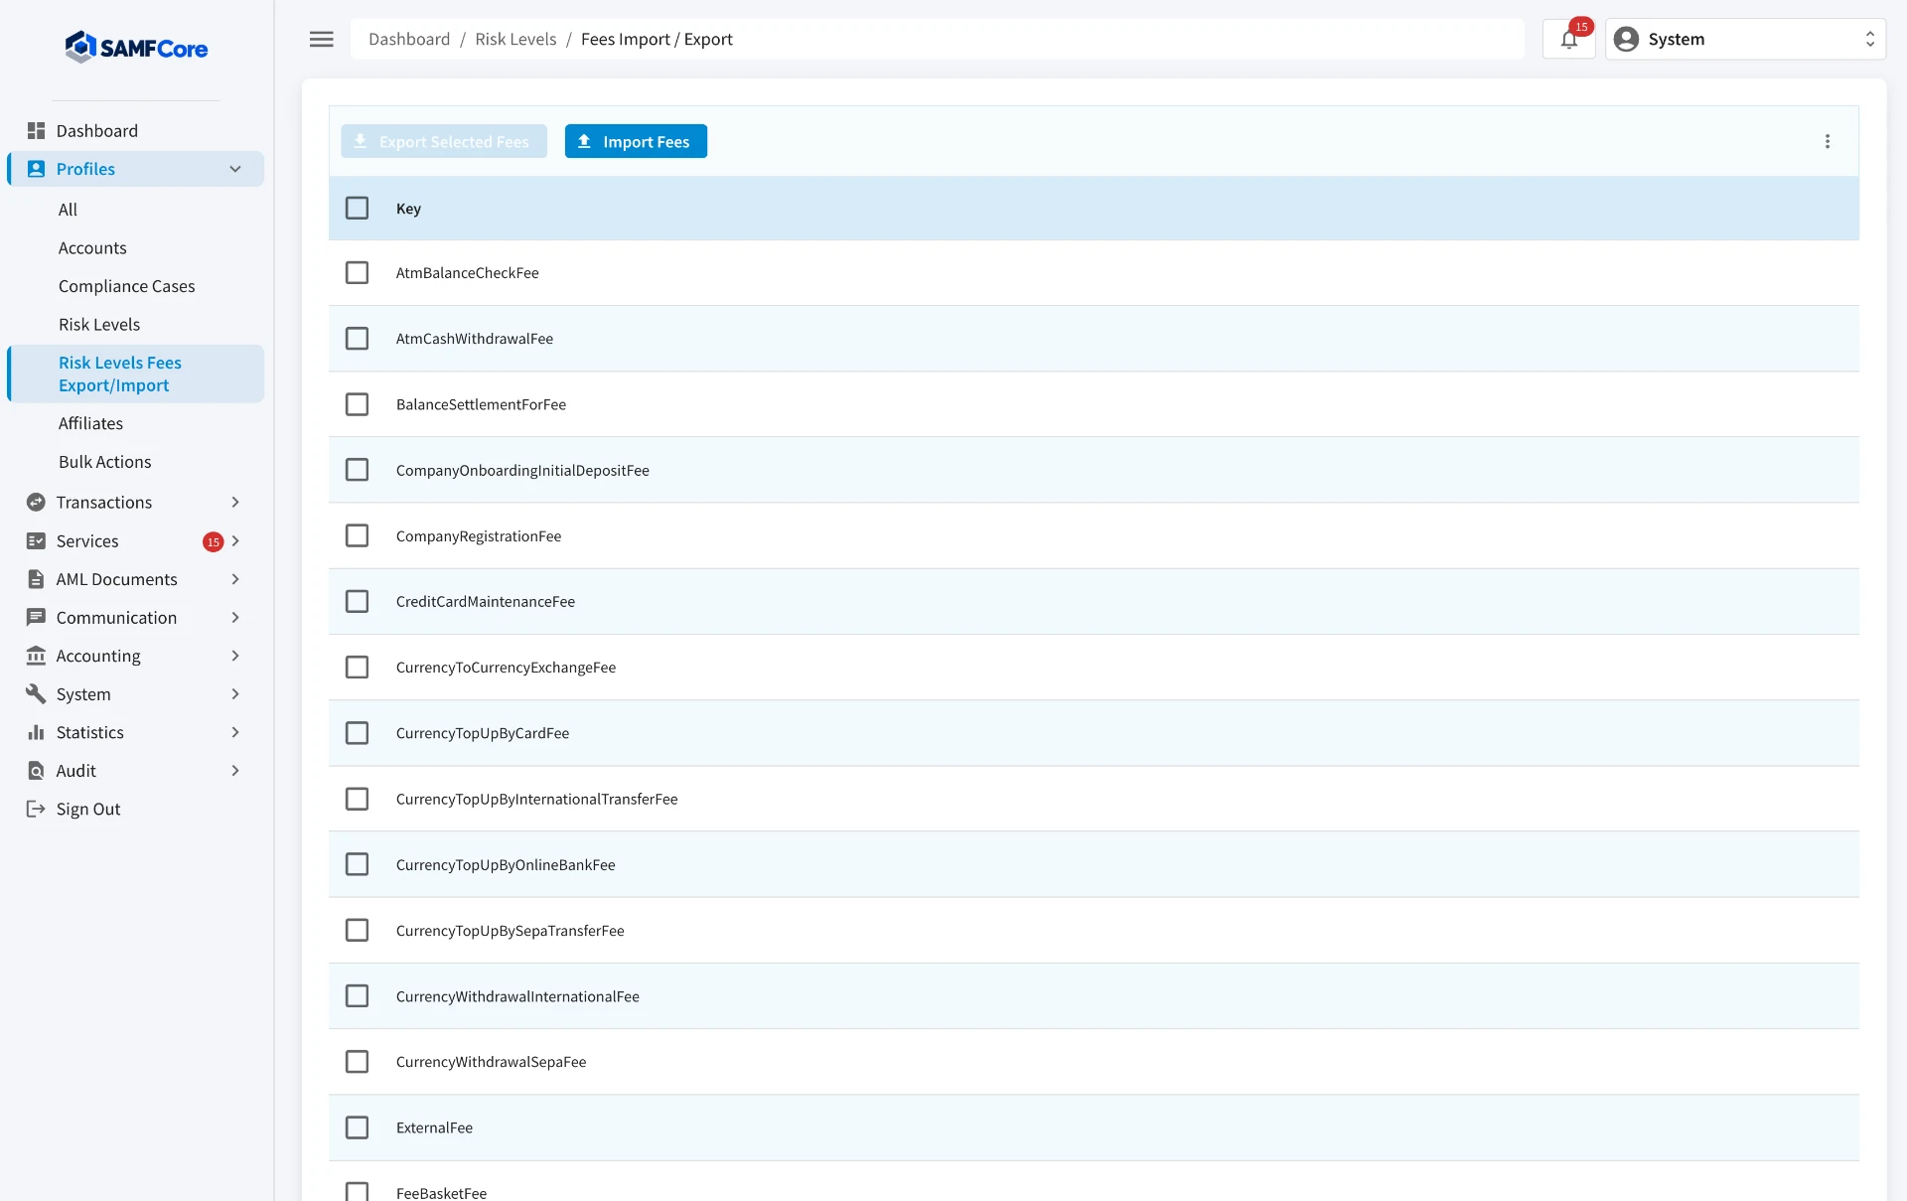Click the Transactions icon in sidebar
The height and width of the screenshot is (1201, 1907).
coord(36,502)
